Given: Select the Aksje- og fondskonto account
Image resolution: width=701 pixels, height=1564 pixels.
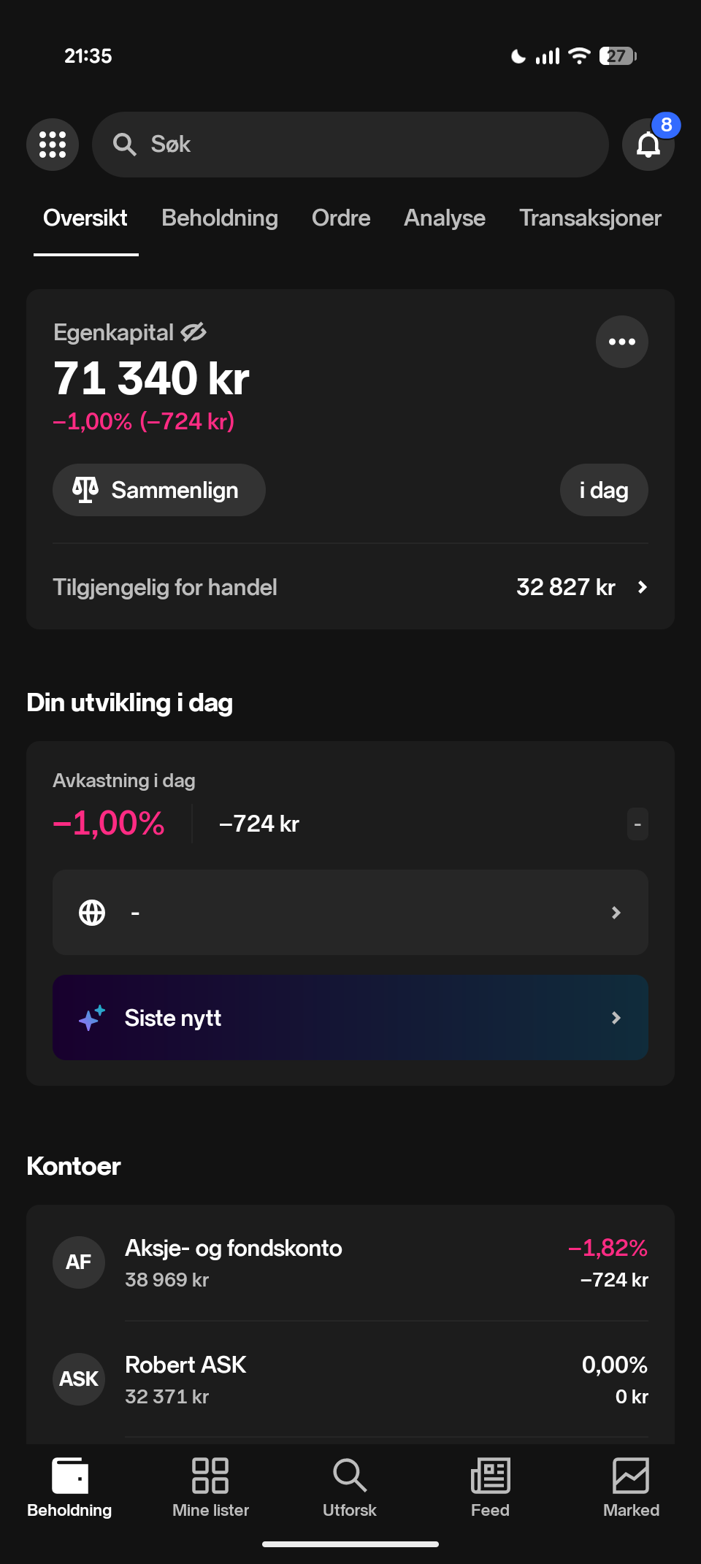Looking at the screenshot, I should click(350, 1262).
